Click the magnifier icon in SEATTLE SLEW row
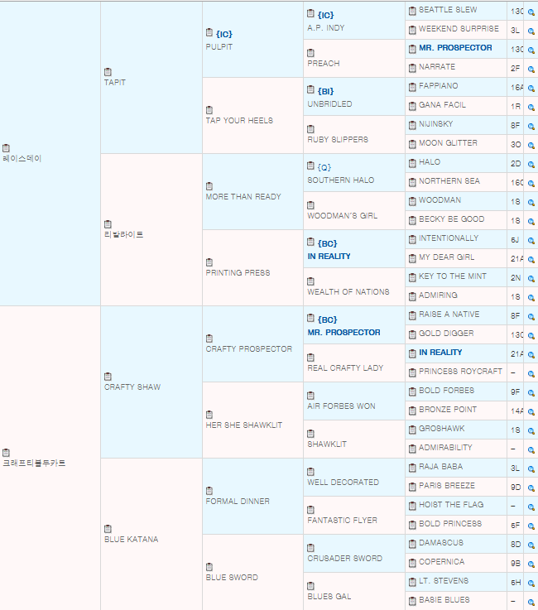 coord(531,11)
